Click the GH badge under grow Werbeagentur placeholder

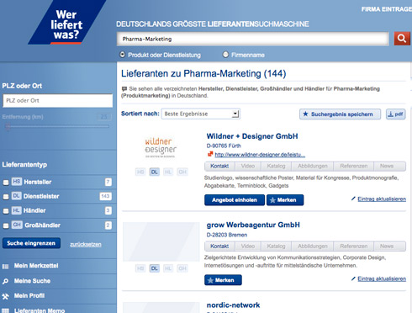point(182,268)
